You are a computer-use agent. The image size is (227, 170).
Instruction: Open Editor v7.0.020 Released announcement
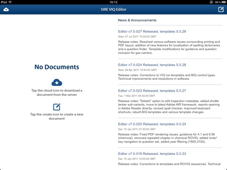point(152,124)
